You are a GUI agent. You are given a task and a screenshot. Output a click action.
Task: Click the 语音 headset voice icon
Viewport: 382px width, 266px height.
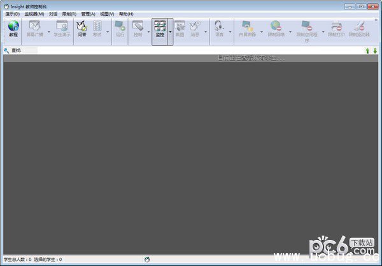(219, 29)
